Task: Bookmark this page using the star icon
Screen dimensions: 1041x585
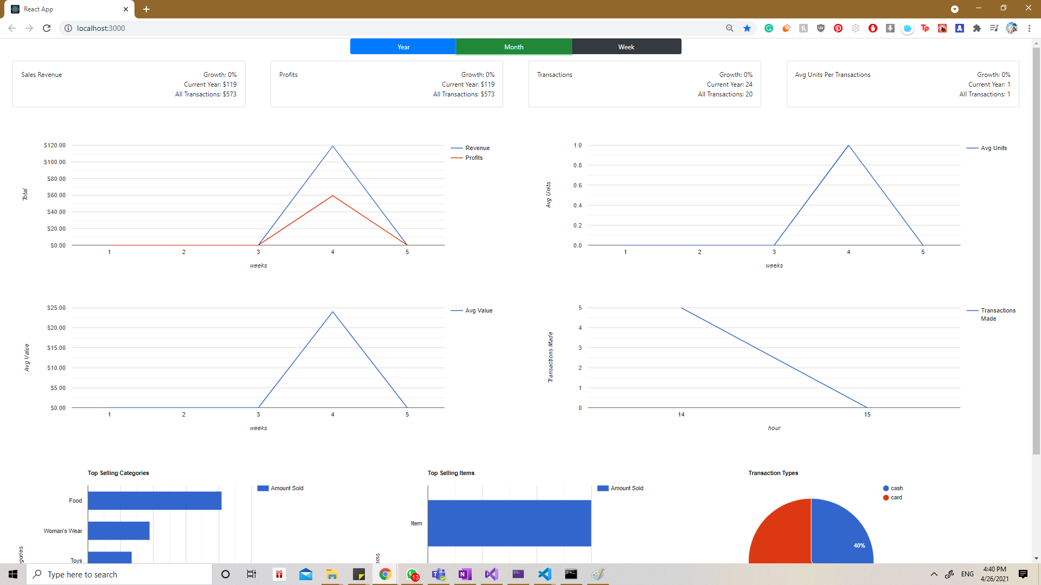Action: tap(747, 28)
